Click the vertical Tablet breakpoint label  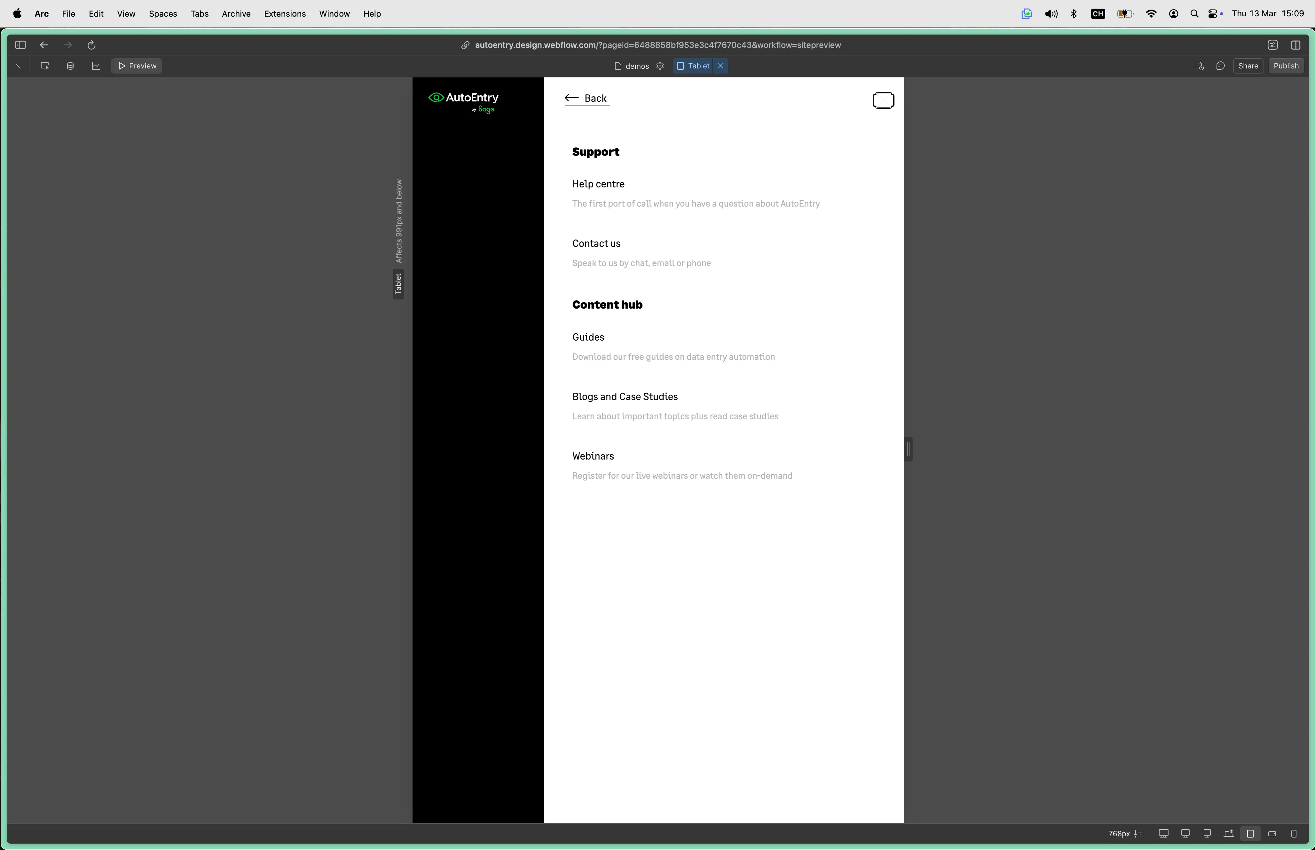point(398,284)
